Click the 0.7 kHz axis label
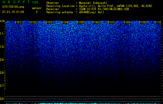Viewport: 163px width, 104px height. coord(2,86)
